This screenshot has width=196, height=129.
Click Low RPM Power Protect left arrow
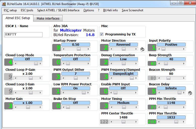(64, 93)
